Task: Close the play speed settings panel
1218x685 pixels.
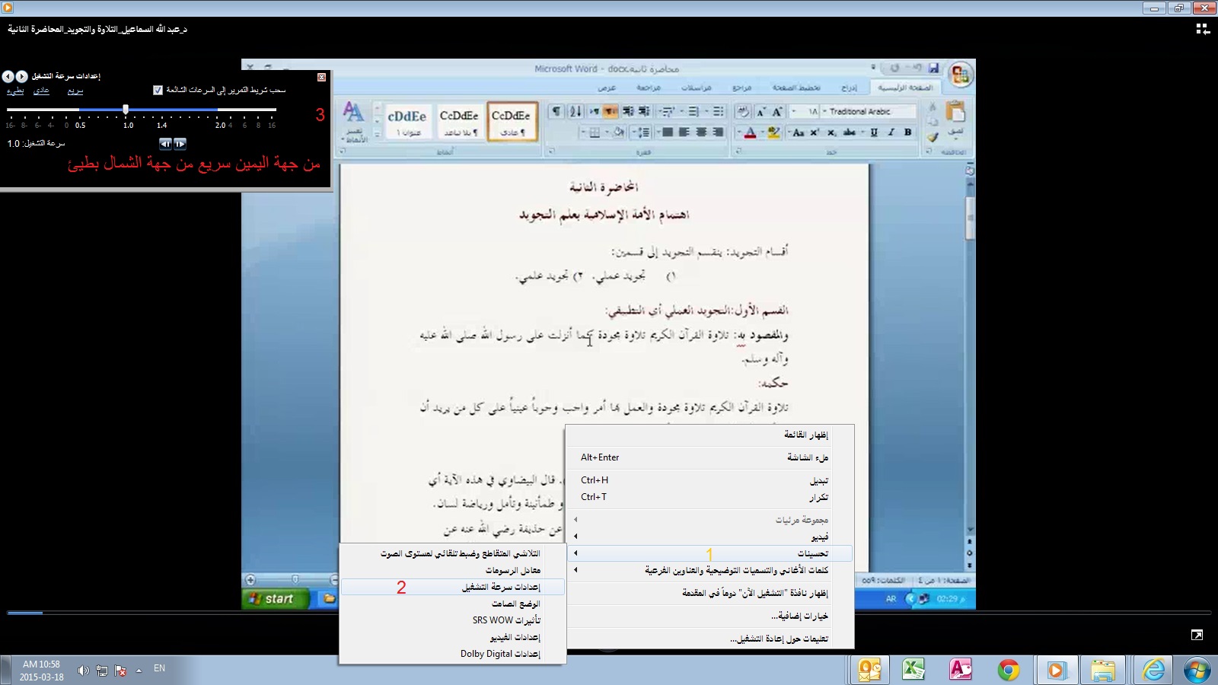Action: point(321,77)
